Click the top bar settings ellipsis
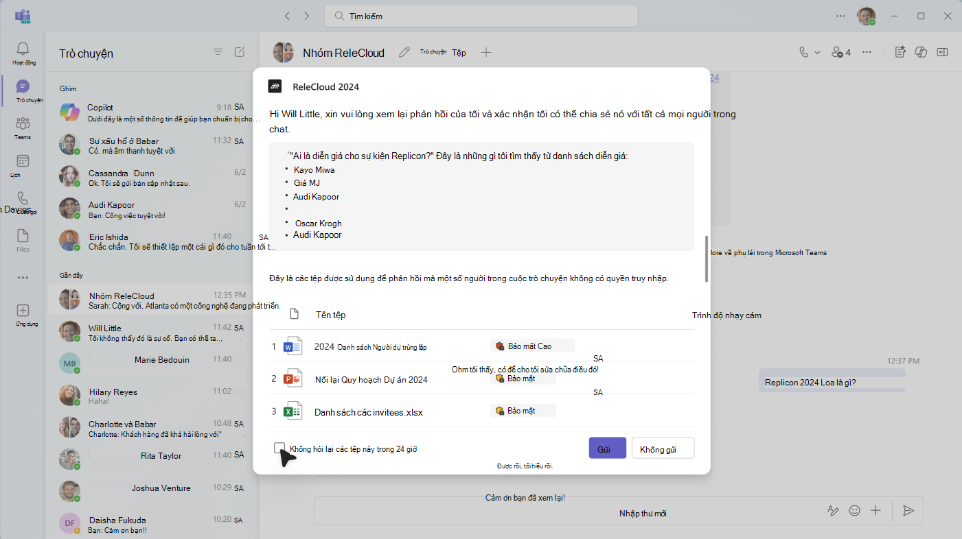This screenshot has height=539, width=962. [x=841, y=16]
